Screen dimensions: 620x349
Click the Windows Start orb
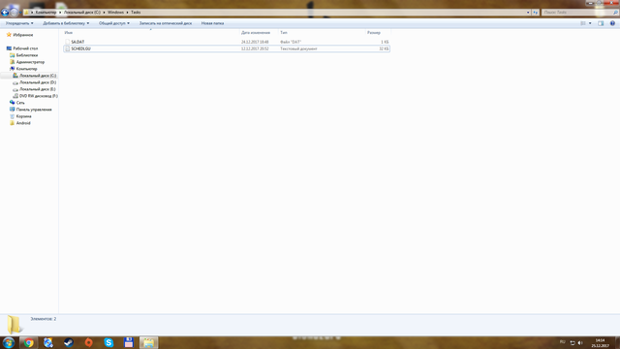pos(9,342)
